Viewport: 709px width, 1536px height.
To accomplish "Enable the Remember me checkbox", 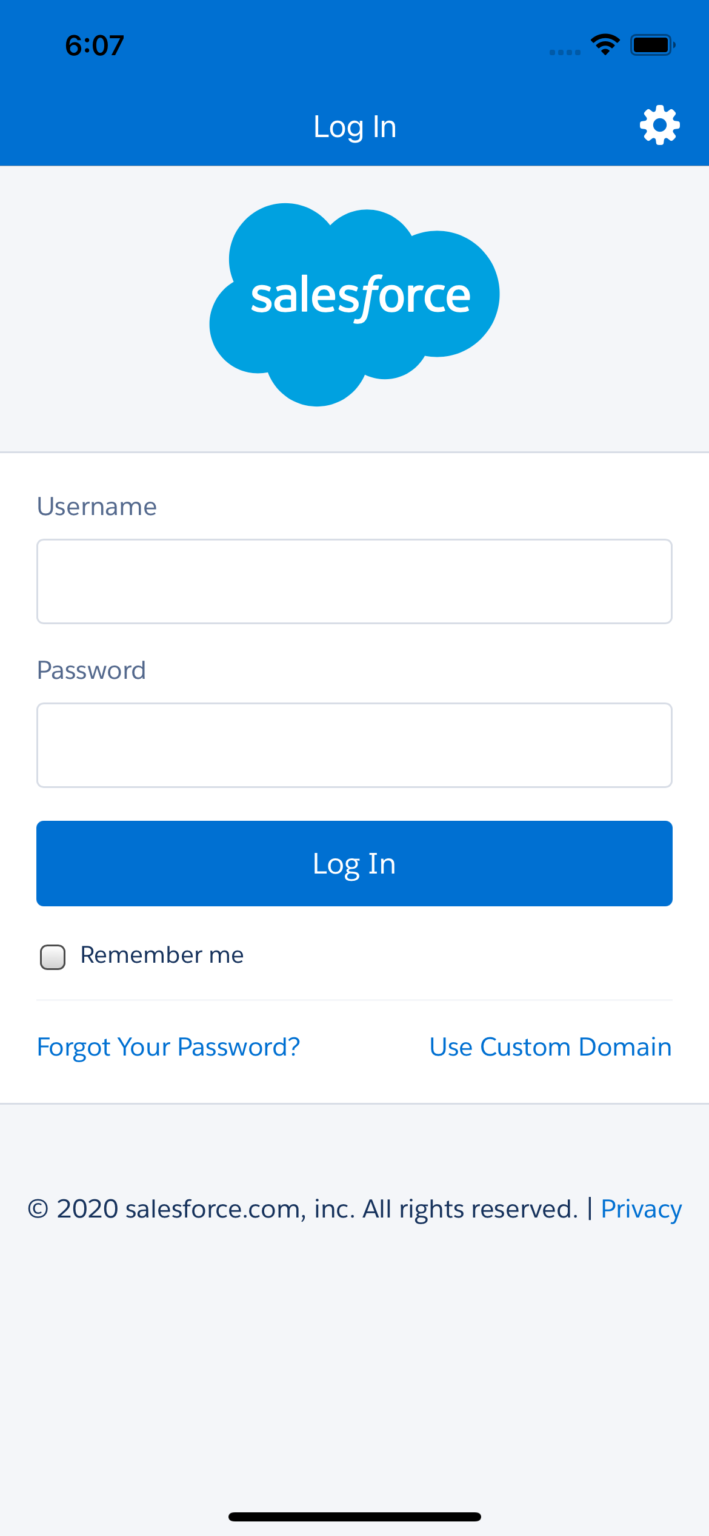I will [x=53, y=957].
